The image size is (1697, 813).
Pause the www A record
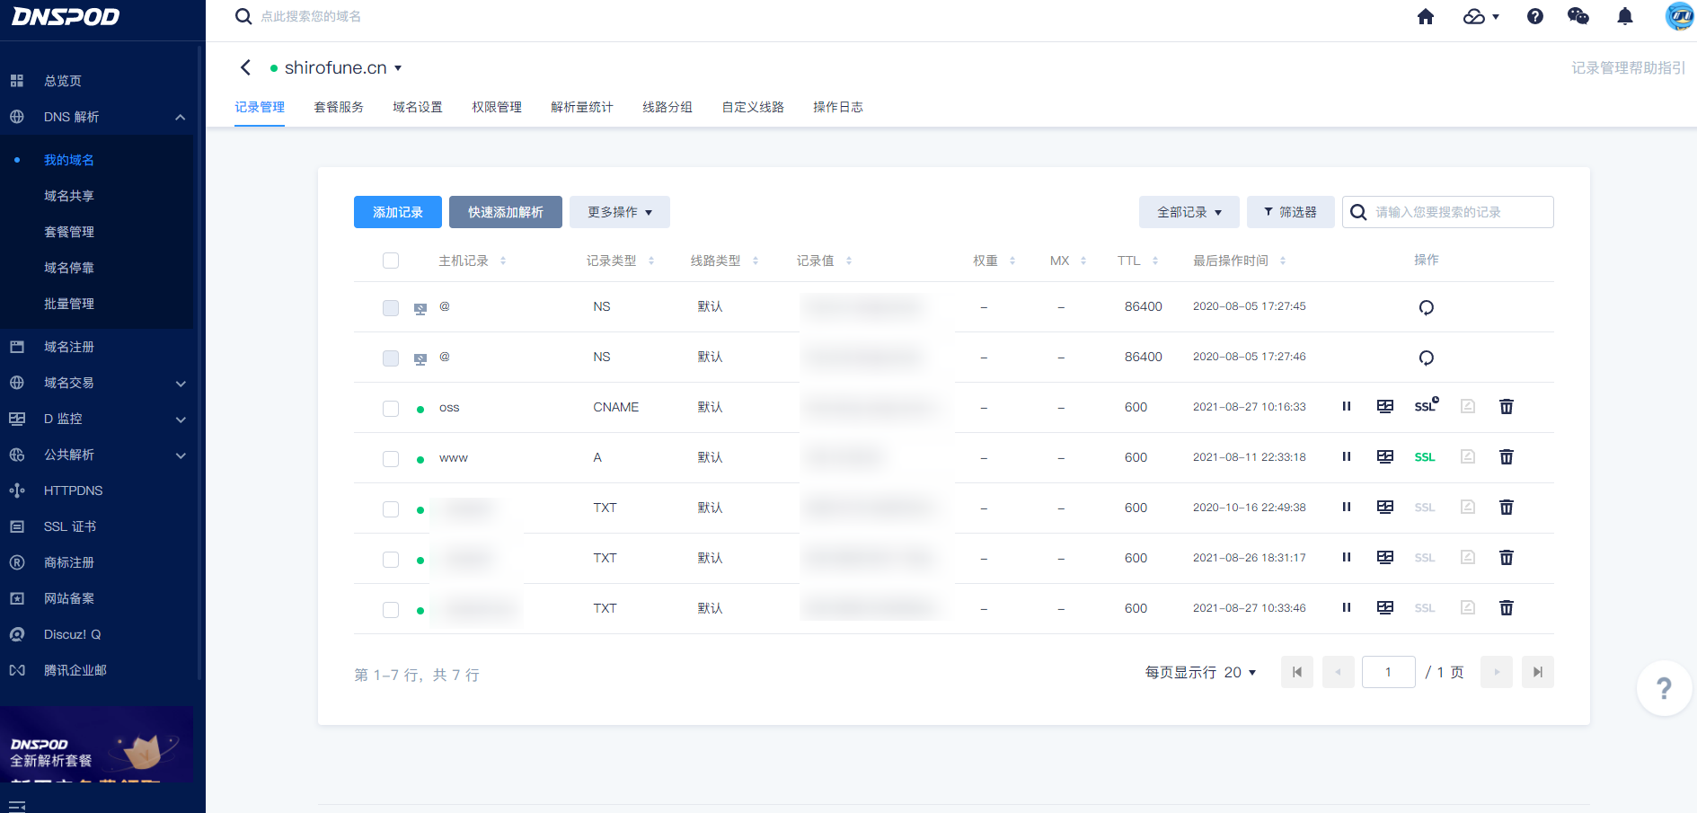pos(1346,457)
